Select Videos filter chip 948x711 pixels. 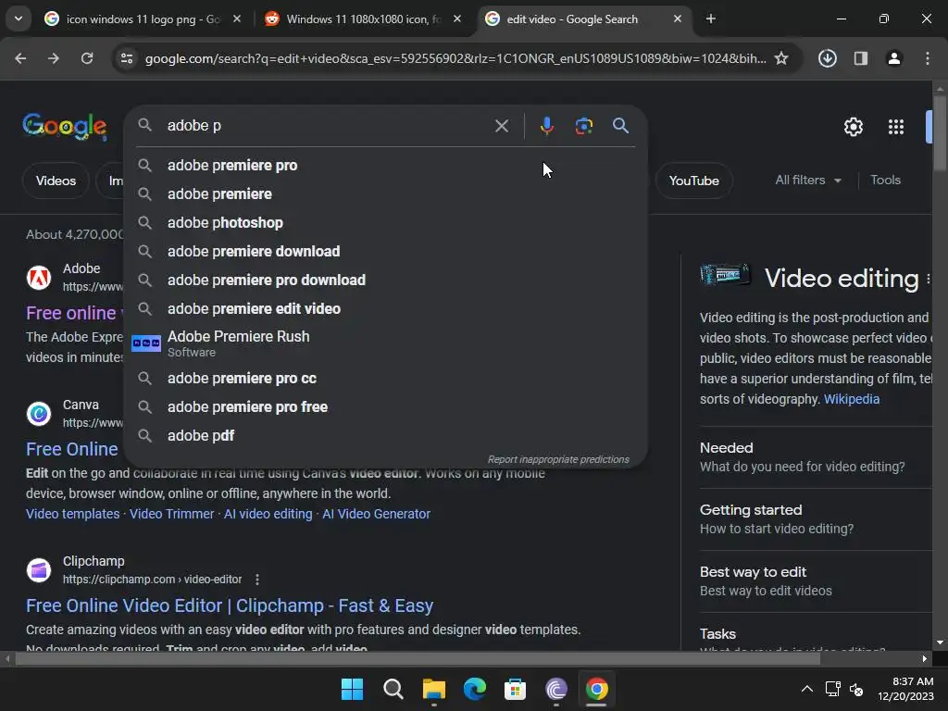coord(56,181)
